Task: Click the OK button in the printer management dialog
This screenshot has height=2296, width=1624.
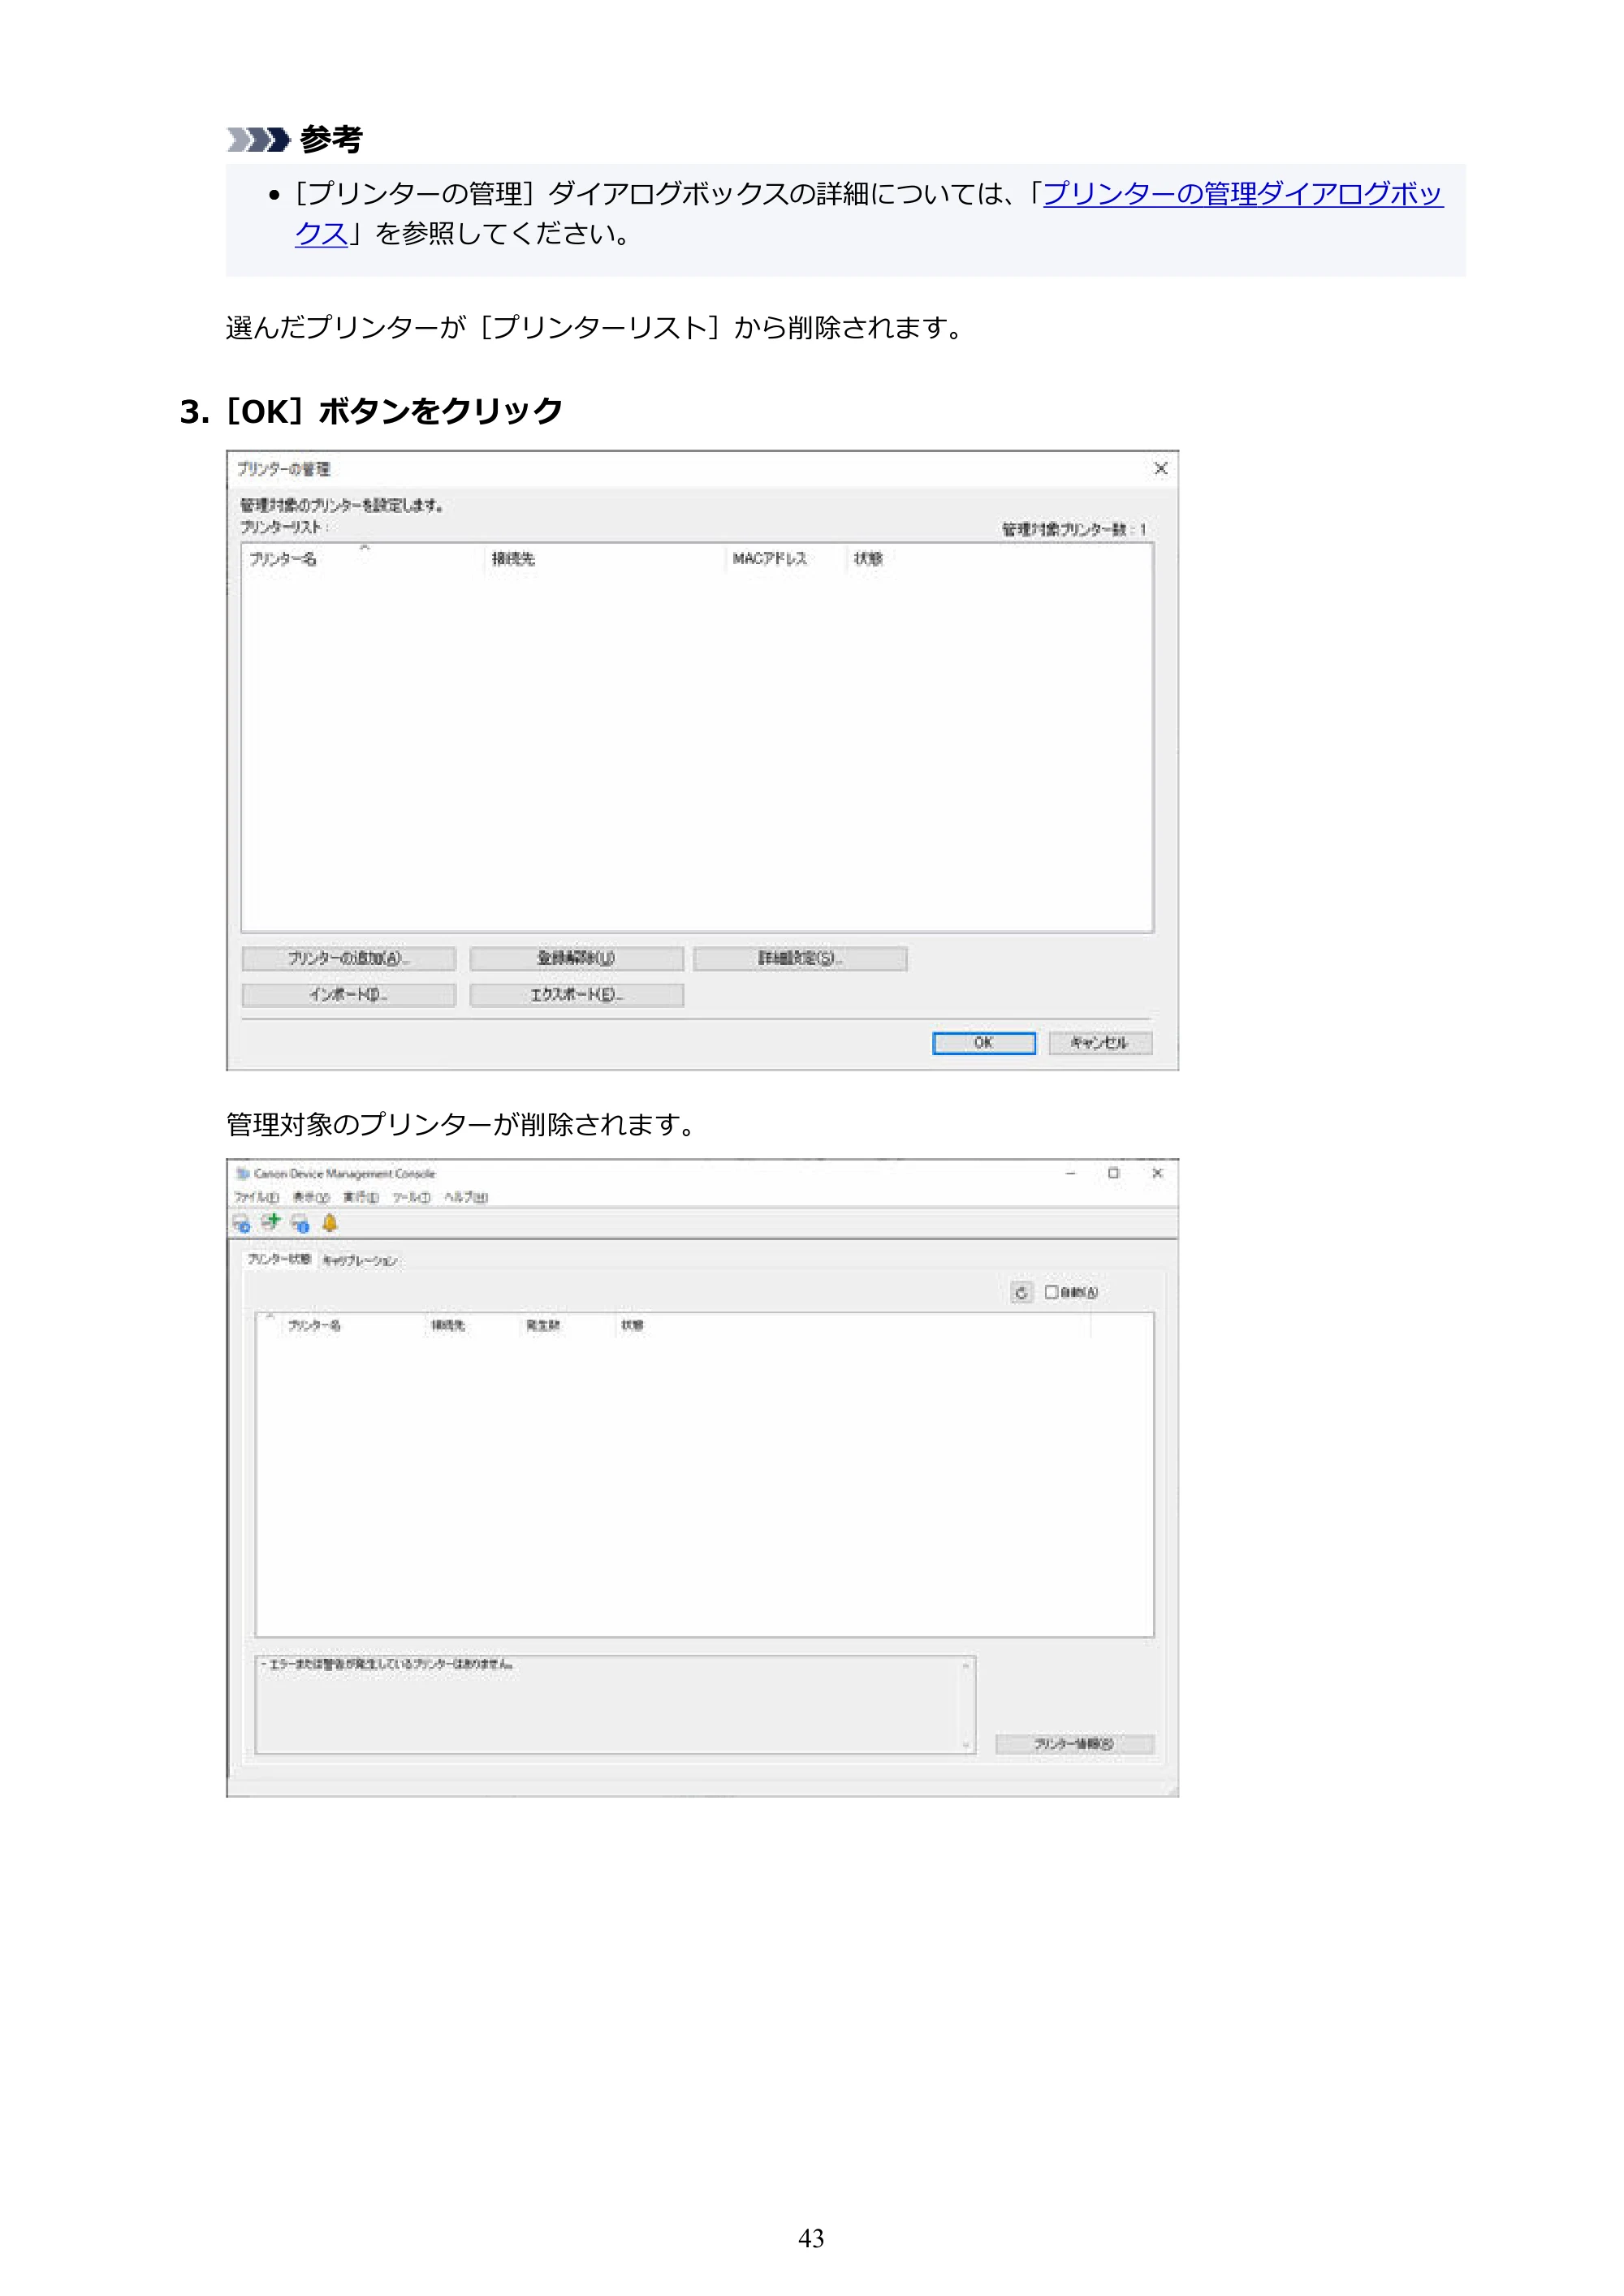Action: click(x=983, y=1043)
